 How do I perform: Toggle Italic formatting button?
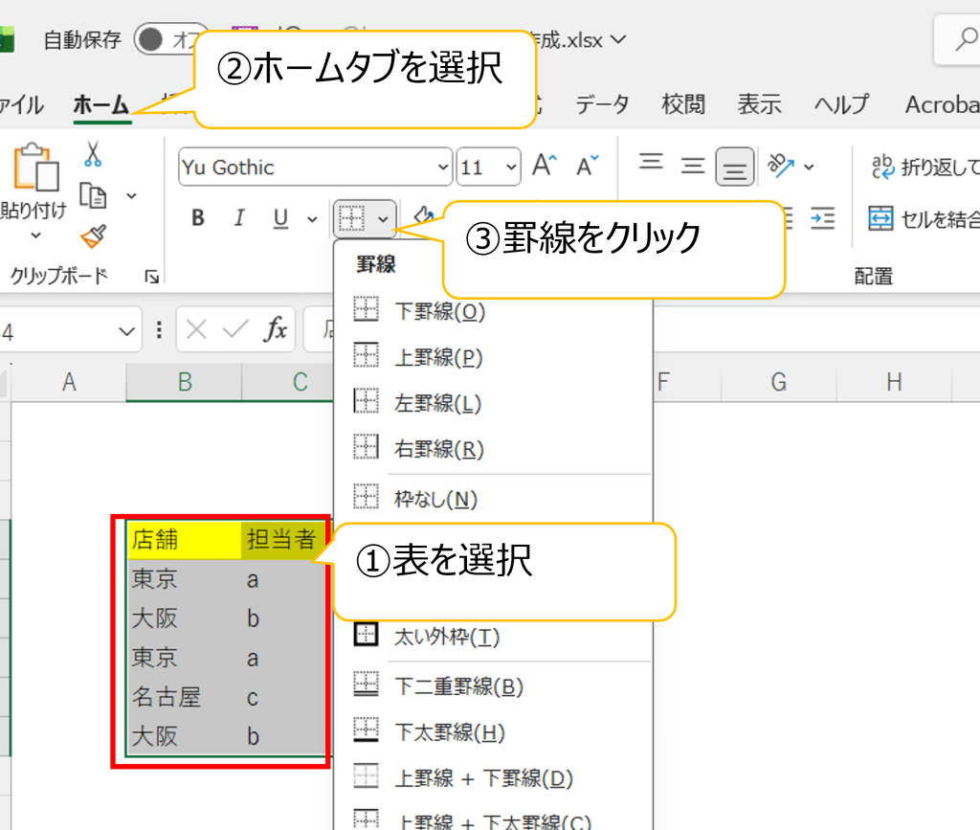coord(239,218)
